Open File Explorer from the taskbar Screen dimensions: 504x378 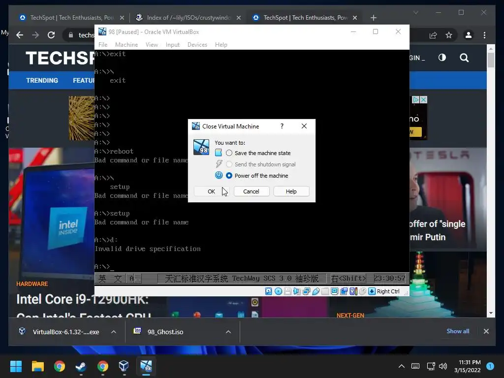[37, 366]
